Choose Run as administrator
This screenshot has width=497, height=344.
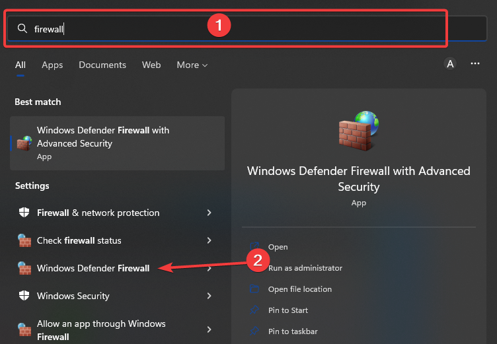pyautogui.click(x=305, y=268)
